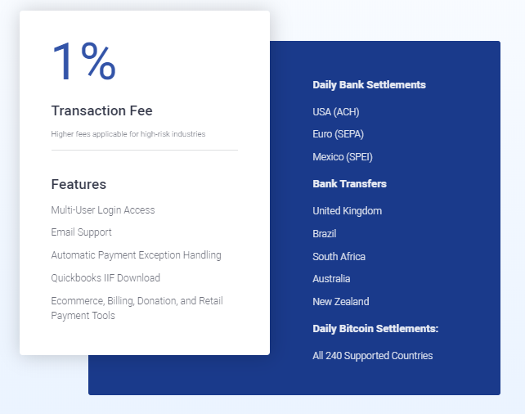Viewport: 525px width, 414px height.
Task: Click Ecommerce, Billing, Donation, Retail tools
Action: [x=137, y=308]
